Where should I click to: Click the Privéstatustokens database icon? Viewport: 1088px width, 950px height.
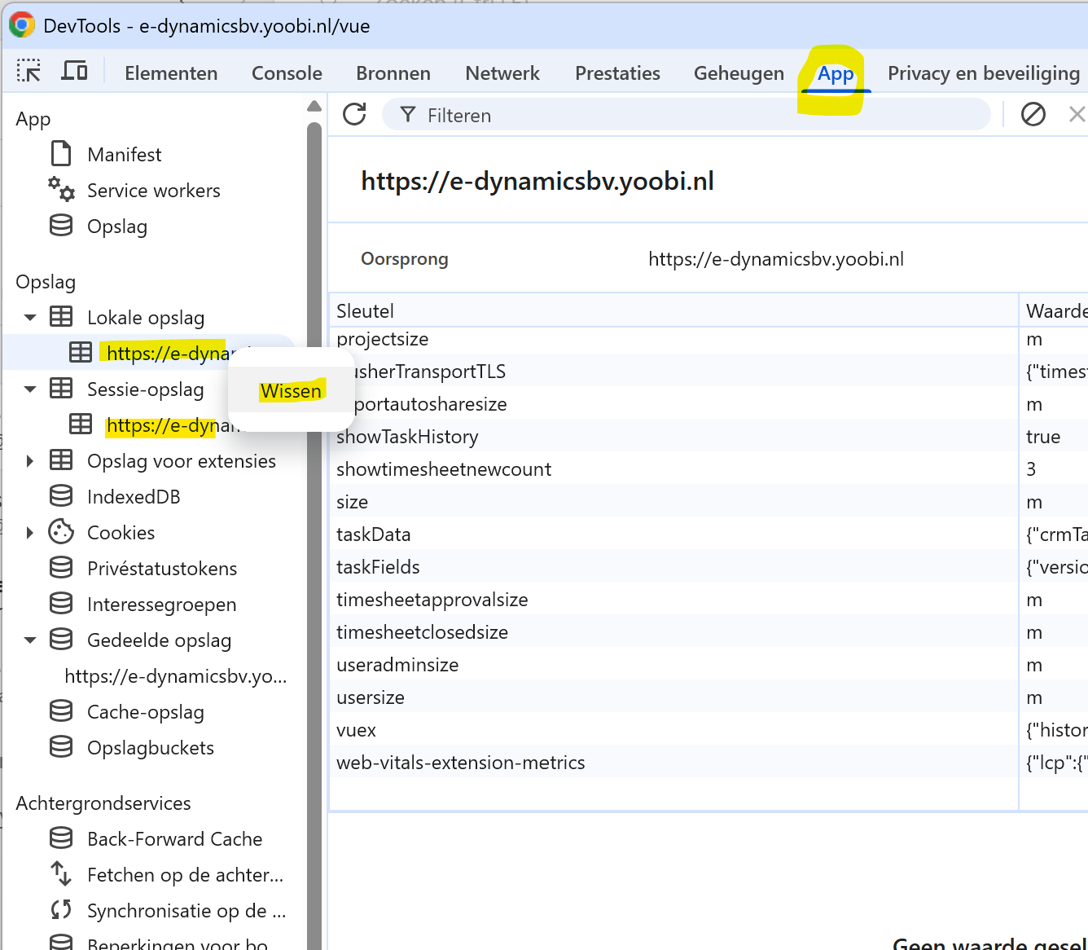click(x=61, y=568)
